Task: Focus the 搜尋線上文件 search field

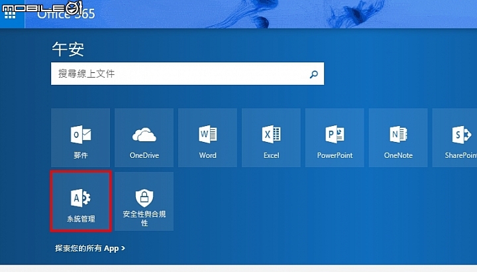Action: tap(187, 74)
